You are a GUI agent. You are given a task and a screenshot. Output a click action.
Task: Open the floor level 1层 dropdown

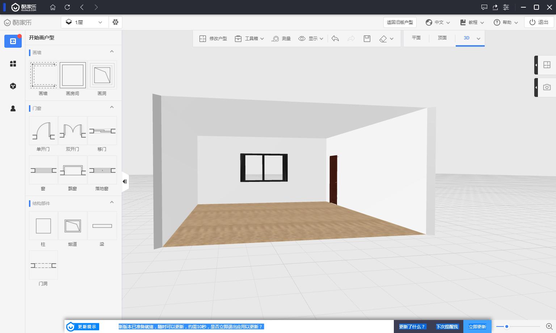click(x=84, y=22)
